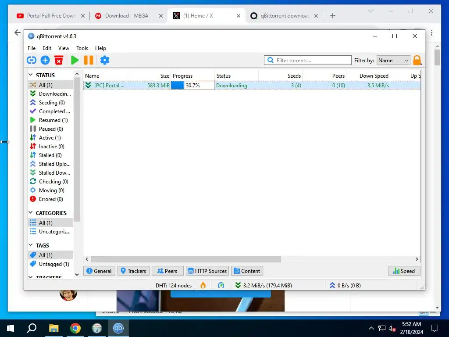Switch to the General tab
This screenshot has height=337, width=449.
click(99, 271)
